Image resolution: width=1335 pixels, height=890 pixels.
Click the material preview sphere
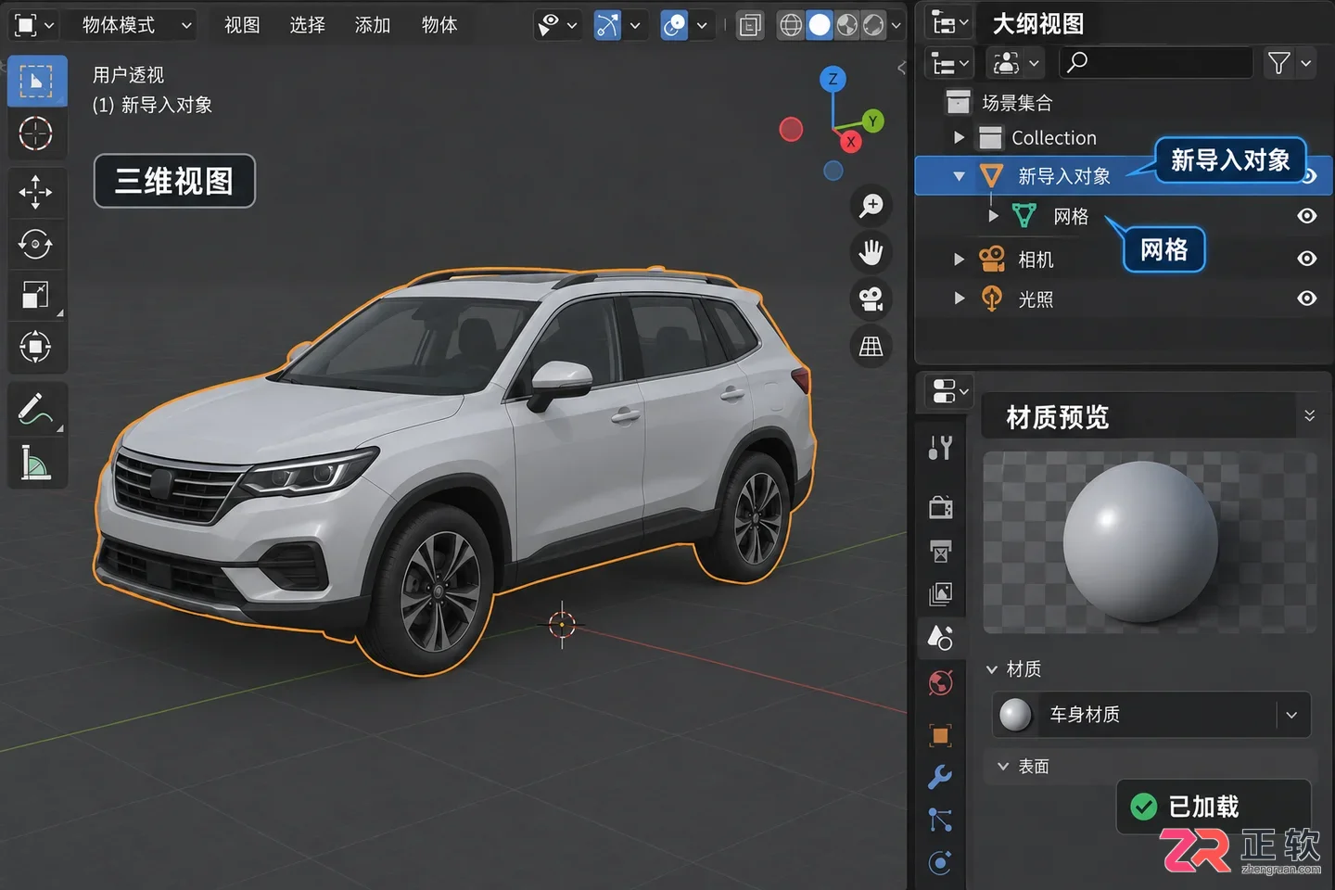[x=1140, y=541]
